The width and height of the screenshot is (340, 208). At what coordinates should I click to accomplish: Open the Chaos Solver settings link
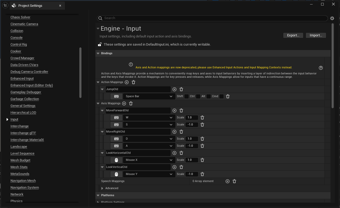tap(20, 17)
